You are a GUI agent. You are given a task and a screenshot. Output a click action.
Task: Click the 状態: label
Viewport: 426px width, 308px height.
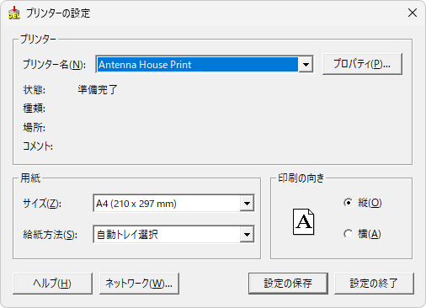tap(34, 90)
